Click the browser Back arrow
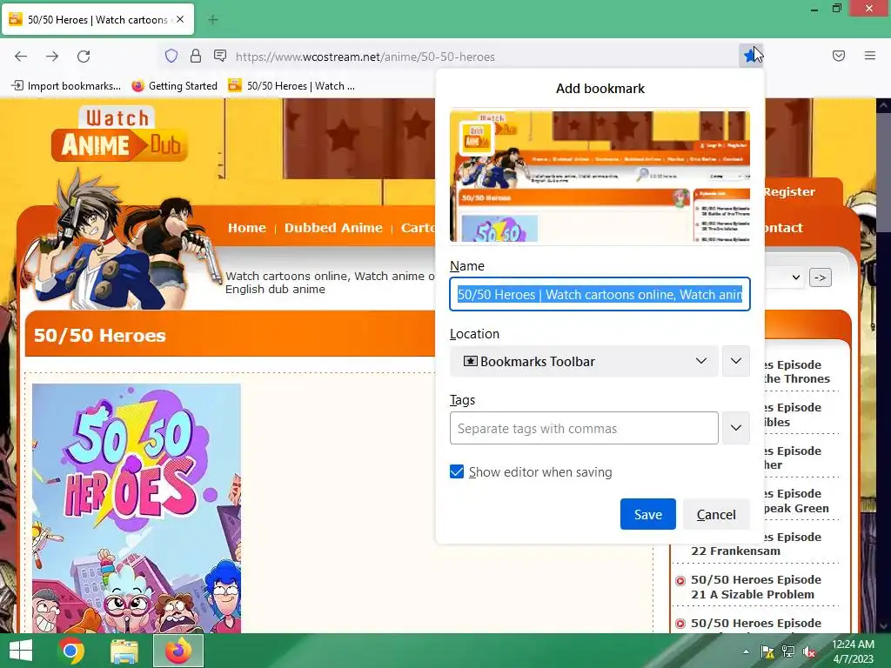 point(21,57)
